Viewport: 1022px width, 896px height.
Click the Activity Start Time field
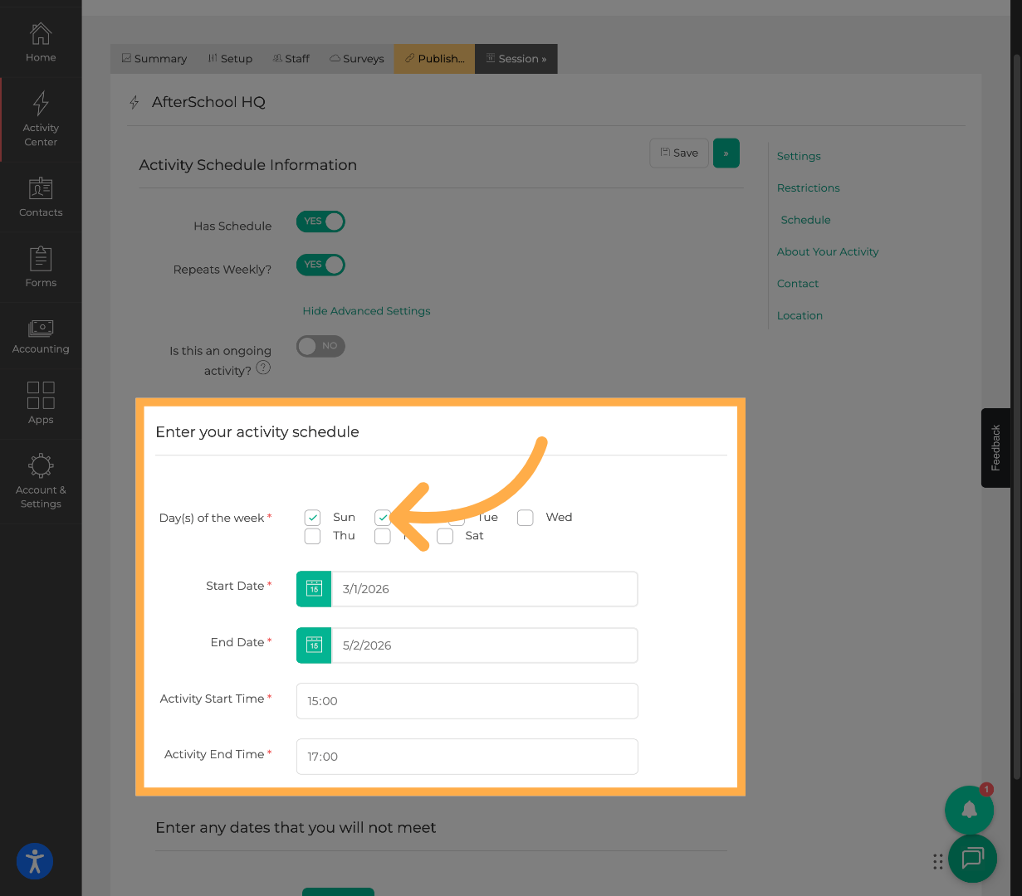point(467,701)
